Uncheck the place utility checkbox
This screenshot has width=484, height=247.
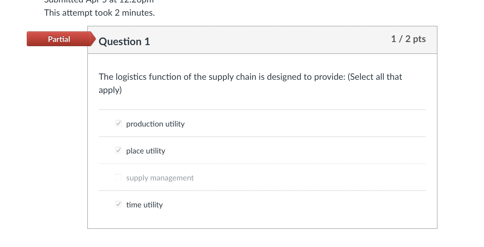[x=118, y=150]
